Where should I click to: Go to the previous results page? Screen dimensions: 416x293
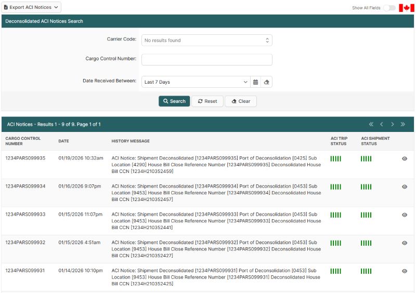click(381, 125)
